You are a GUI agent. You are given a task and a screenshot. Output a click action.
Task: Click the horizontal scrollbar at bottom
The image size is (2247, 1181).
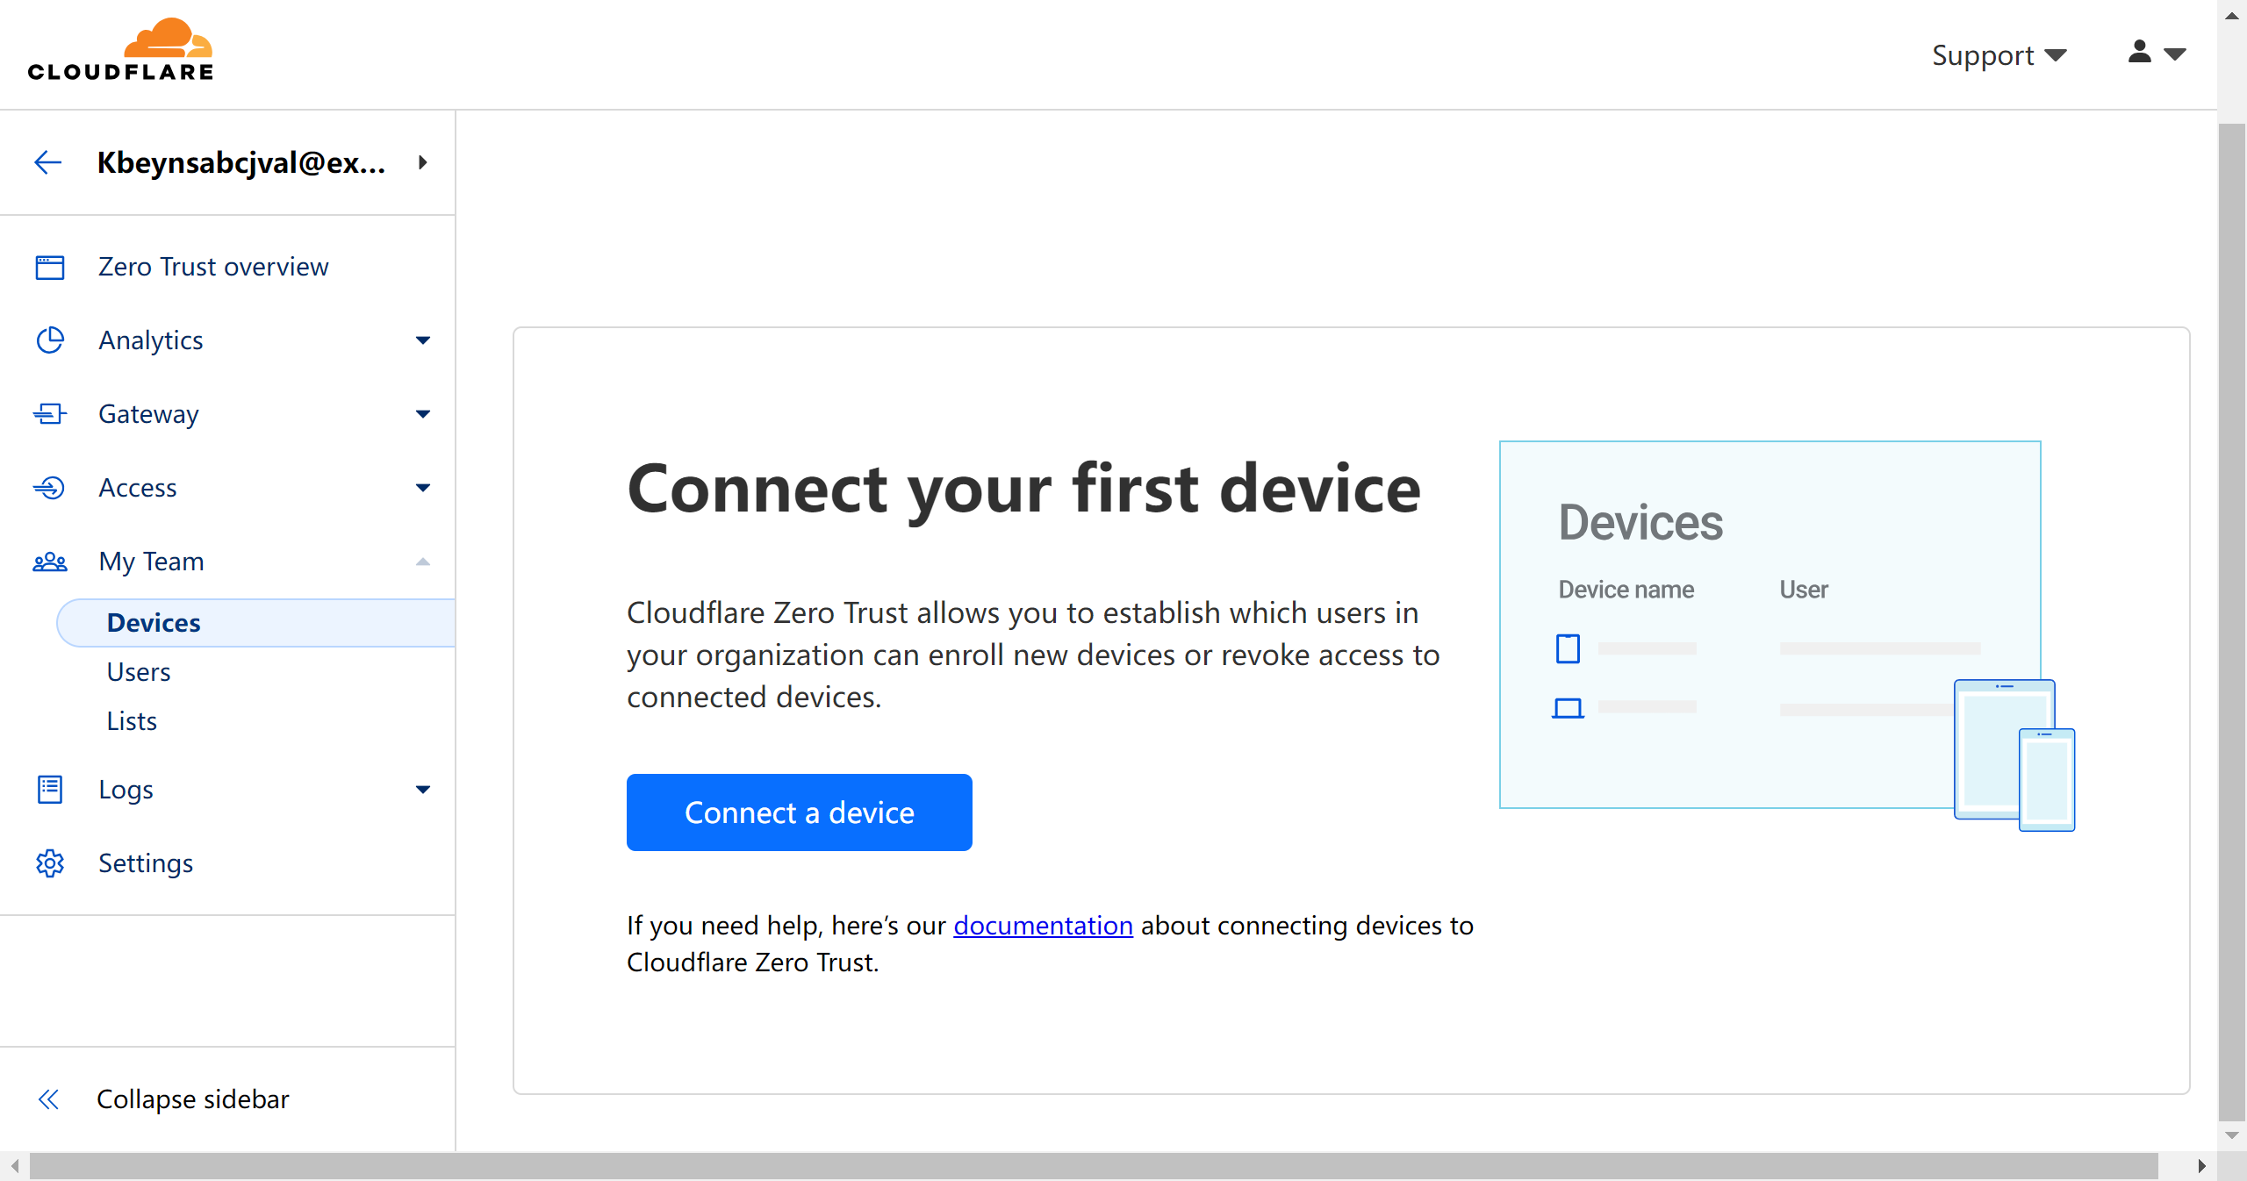[1093, 1166]
